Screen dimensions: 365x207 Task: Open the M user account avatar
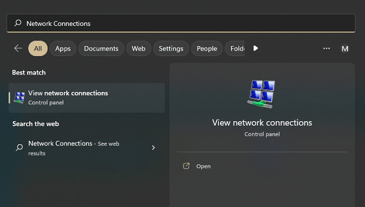(x=345, y=49)
